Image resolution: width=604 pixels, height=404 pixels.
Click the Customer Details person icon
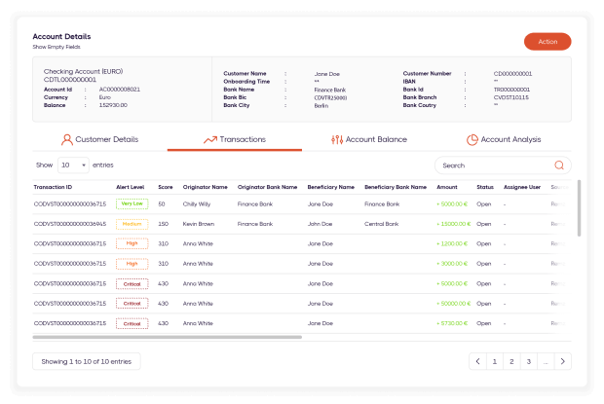tap(67, 139)
